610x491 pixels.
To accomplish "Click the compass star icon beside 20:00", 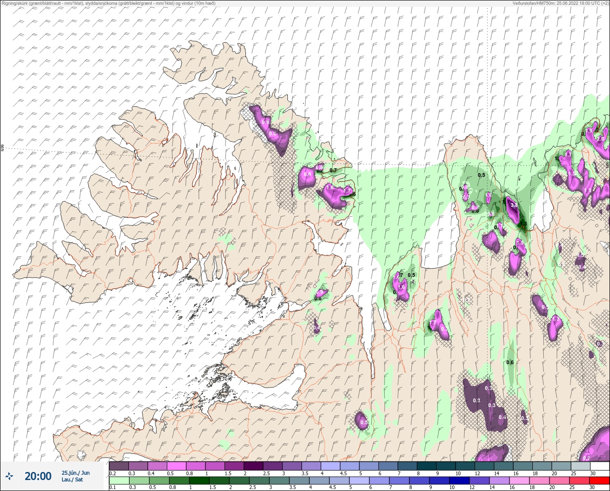I will click(9, 476).
